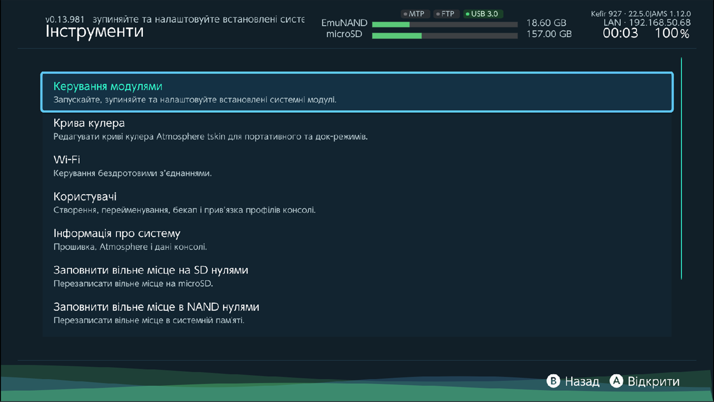This screenshot has height=402, width=714.
Task: Open Керування модулями menu entry
Action: pyautogui.click(x=357, y=92)
